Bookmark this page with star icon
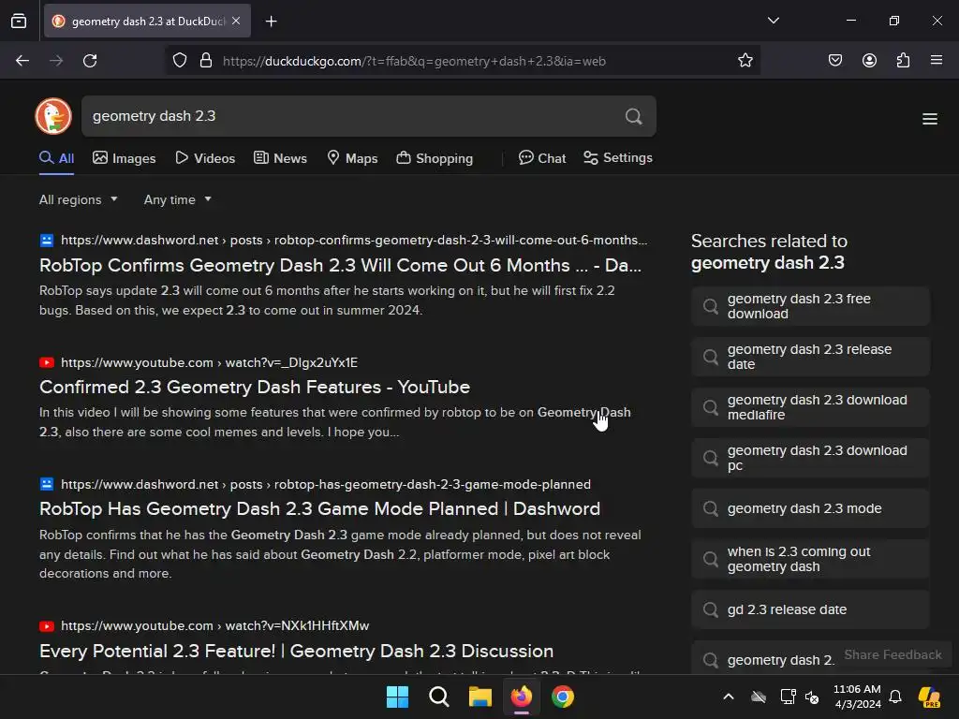 [745, 61]
